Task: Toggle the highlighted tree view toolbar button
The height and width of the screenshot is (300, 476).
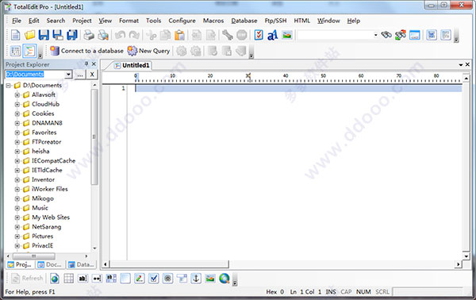Action: point(29,51)
